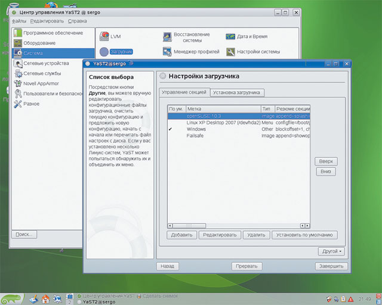Switch to Управление секцией tab
Screen dimensions: 382x305
coord(184,92)
